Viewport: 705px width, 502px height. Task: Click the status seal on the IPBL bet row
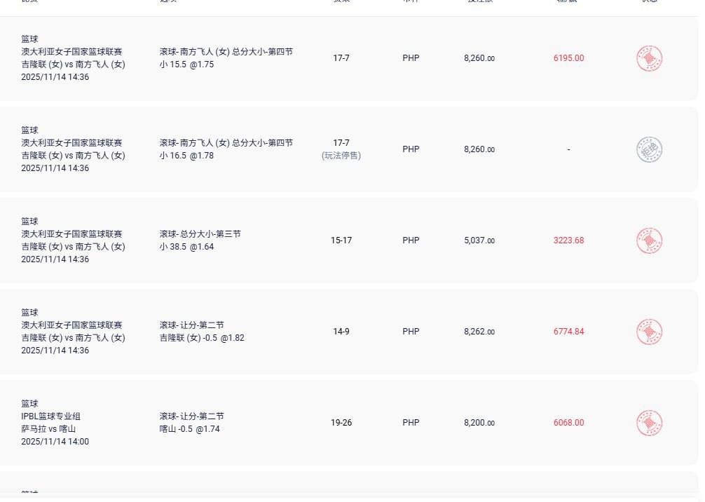[x=648, y=423]
